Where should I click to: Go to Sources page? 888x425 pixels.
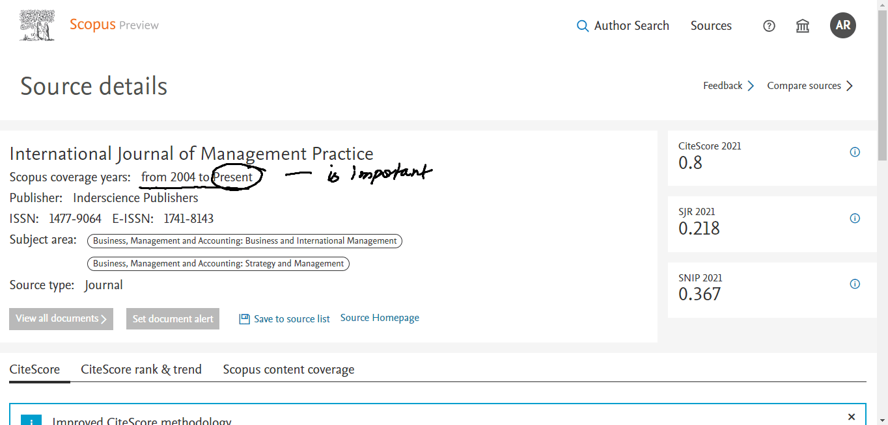pos(711,26)
